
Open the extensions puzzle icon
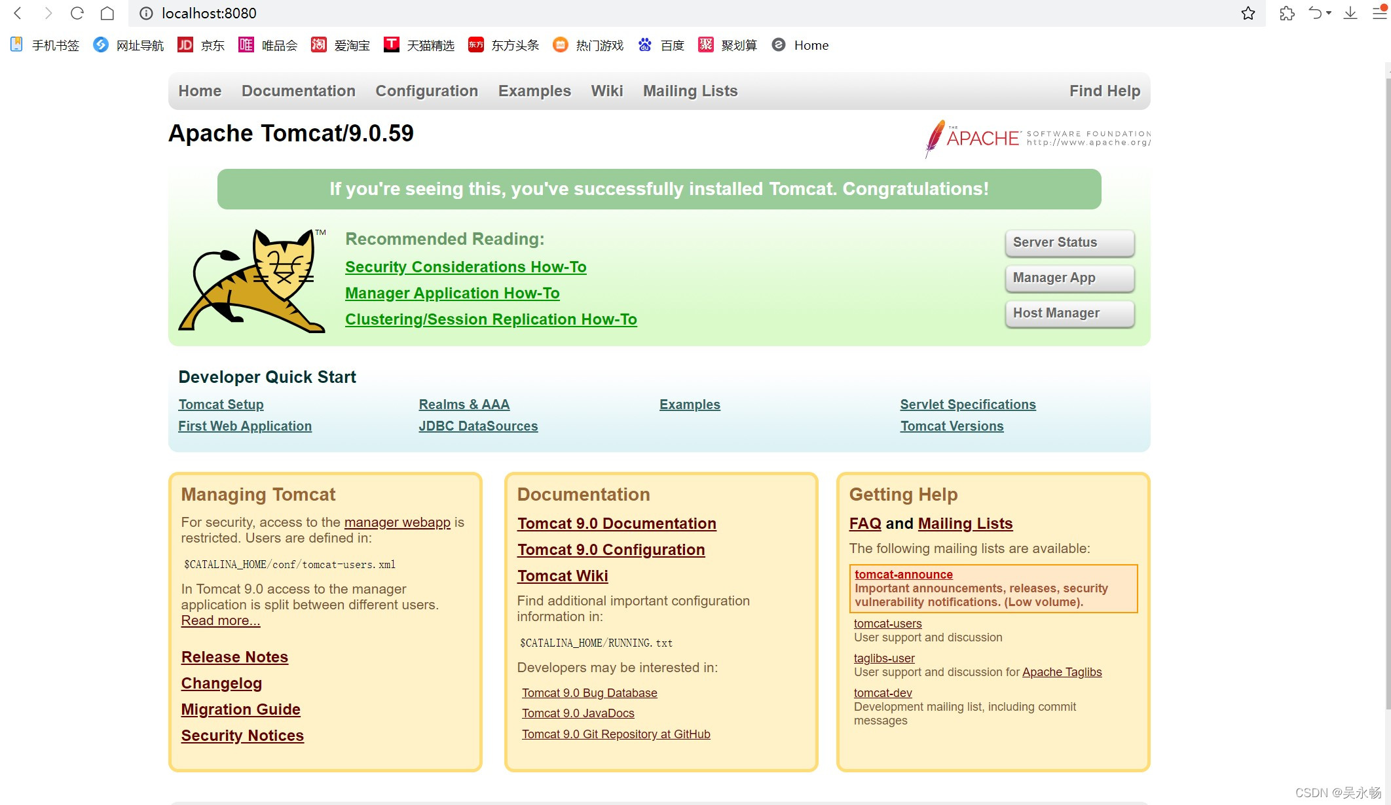(x=1287, y=13)
